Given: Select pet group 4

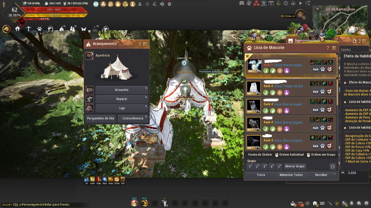Looking at the screenshot, I should pos(271,167).
